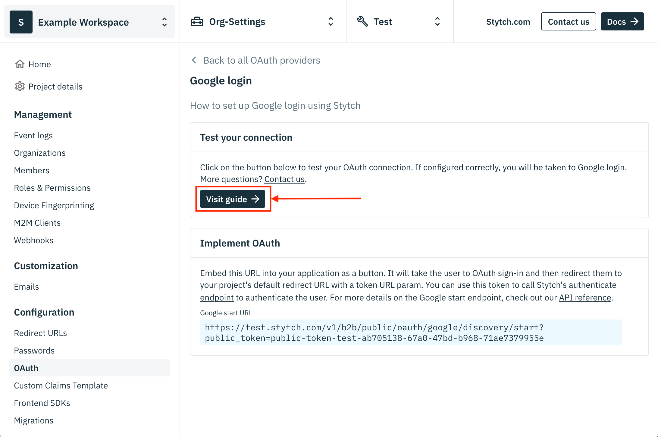Viewport: 658px width, 437px height.
Task: Click the Visit guide button
Action: click(x=233, y=199)
